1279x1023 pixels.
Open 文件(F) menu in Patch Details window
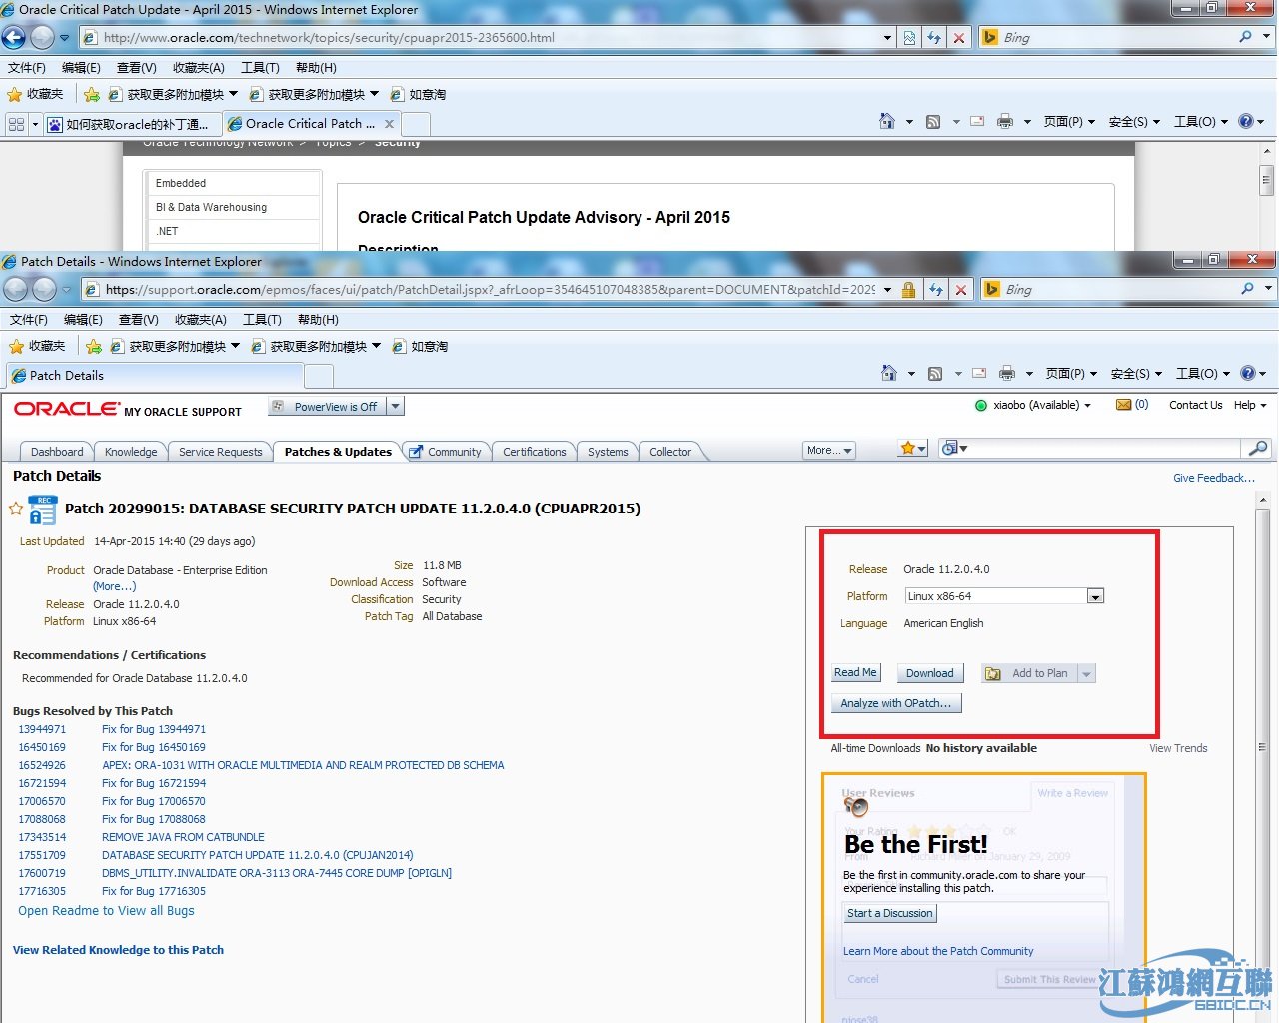pos(29,320)
